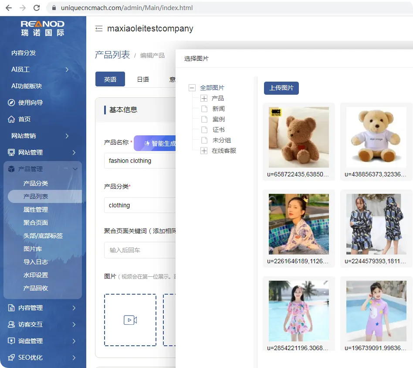Collapse the 全部图片 tree root
413x368 pixels.
point(192,88)
